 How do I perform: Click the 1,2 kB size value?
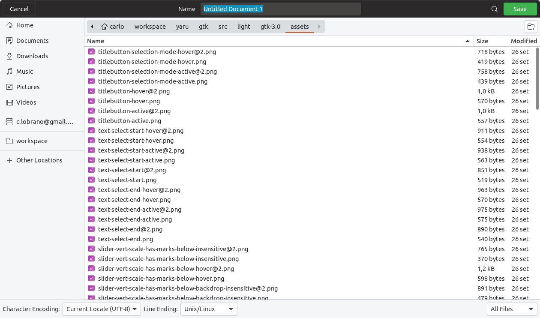click(x=486, y=269)
